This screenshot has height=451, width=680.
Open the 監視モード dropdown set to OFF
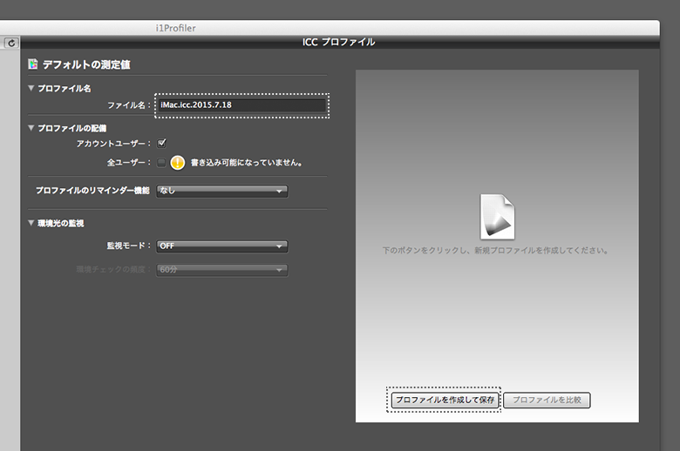click(x=222, y=246)
